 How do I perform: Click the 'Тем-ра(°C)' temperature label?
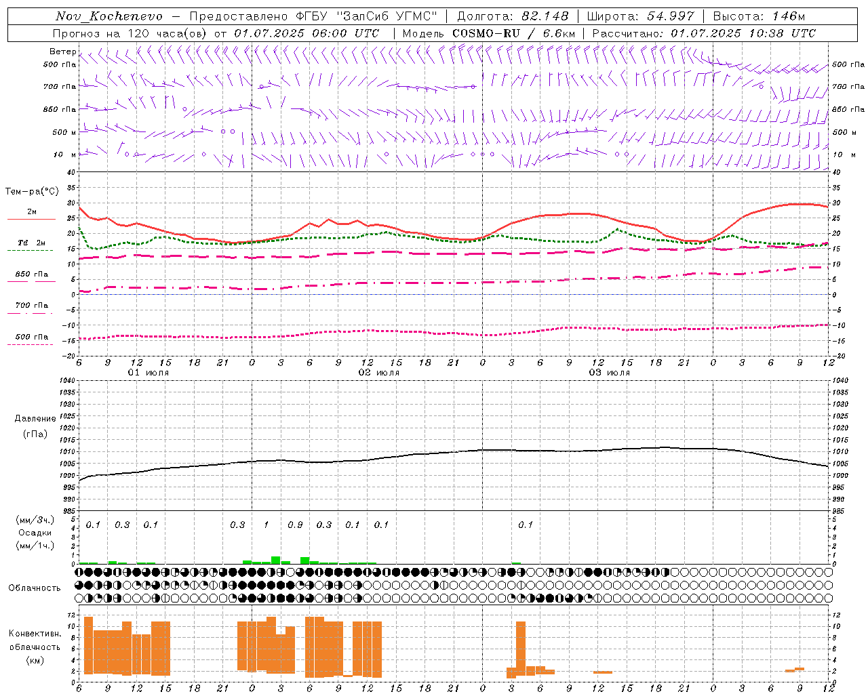(x=32, y=192)
